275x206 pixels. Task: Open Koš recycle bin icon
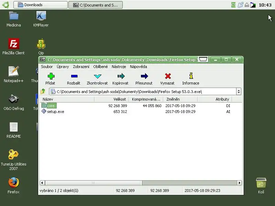(x=261, y=183)
